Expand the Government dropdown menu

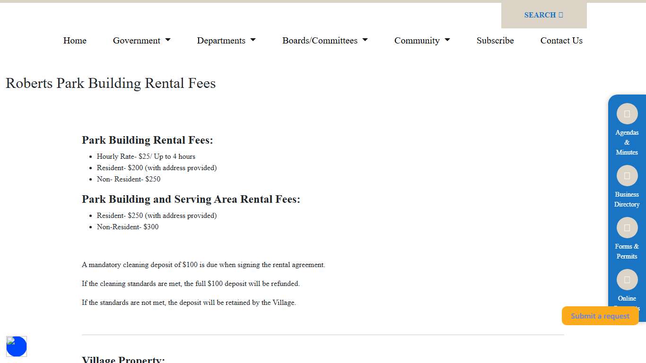click(x=141, y=41)
